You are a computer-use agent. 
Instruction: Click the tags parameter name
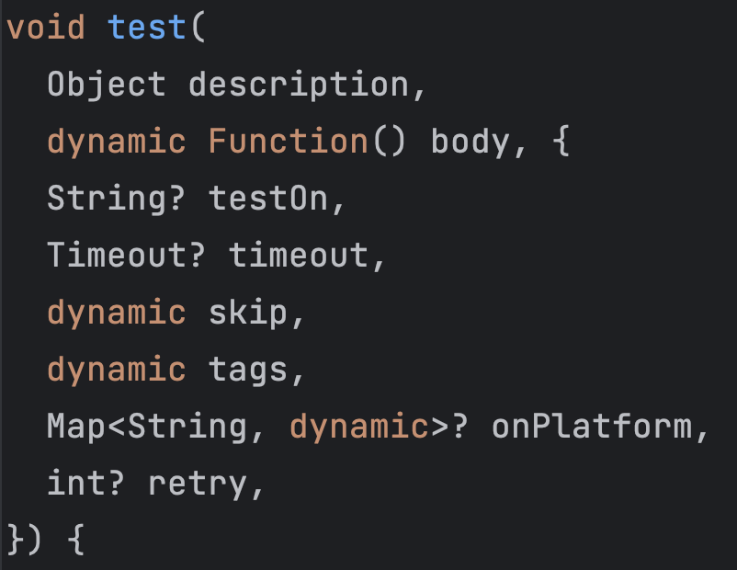248,370
